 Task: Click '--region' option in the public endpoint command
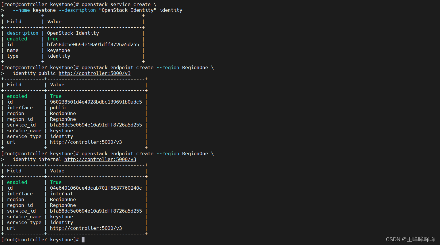pyautogui.click(x=168, y=67)
